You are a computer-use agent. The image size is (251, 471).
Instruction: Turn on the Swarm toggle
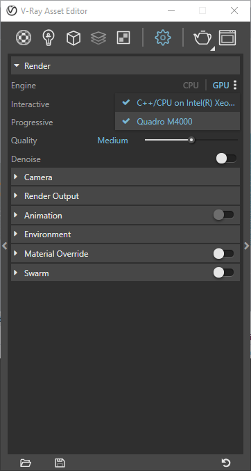coord(223,273)
